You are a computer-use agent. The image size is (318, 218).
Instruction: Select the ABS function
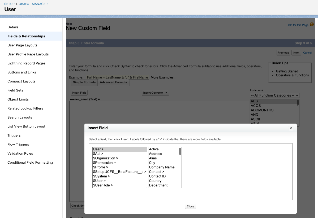point(254,101)
